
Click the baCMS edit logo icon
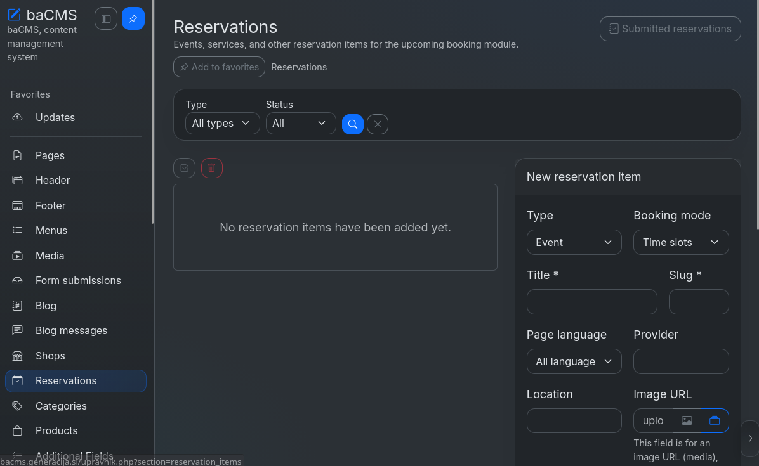(x=14, y=15)
